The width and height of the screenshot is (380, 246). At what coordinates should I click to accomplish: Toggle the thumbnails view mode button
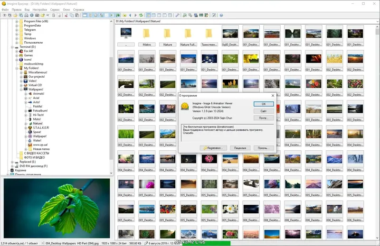148,15
